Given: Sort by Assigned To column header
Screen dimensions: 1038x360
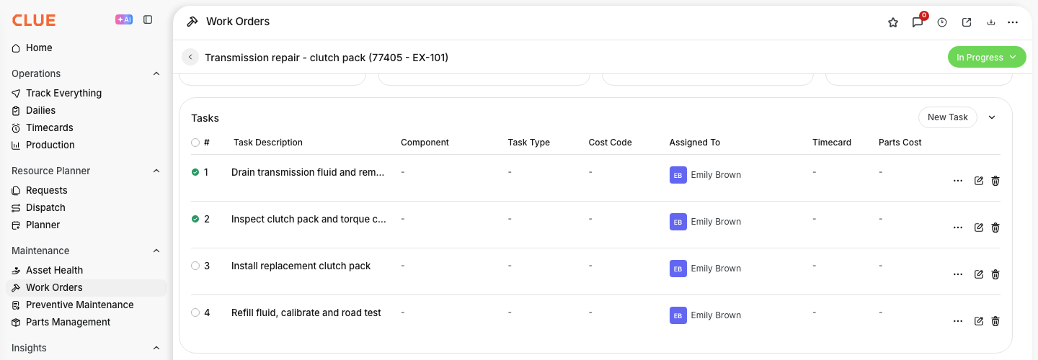Looking at the screenshot, I should (695, 143).
